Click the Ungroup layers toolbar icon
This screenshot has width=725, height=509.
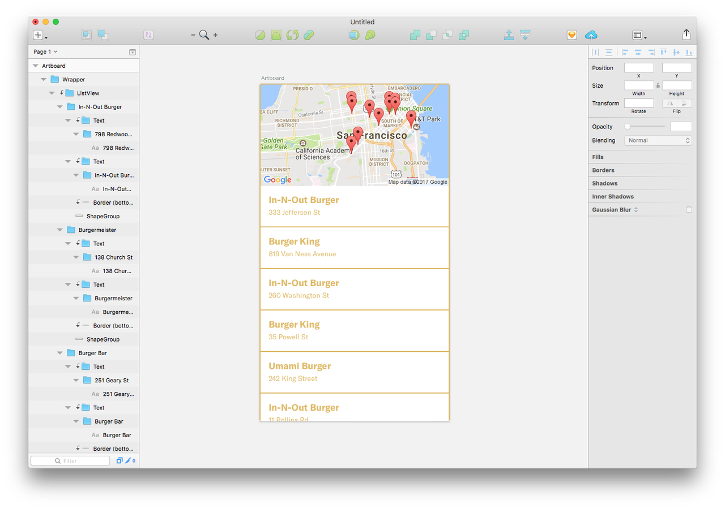(x=103, y=35)
